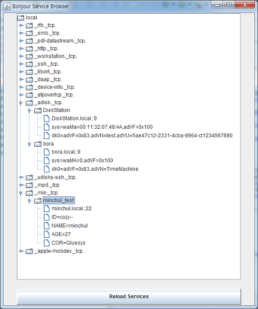Expand the _http._tcp. tree handle
Screen dimensions: 258x309
pos(21,49)
